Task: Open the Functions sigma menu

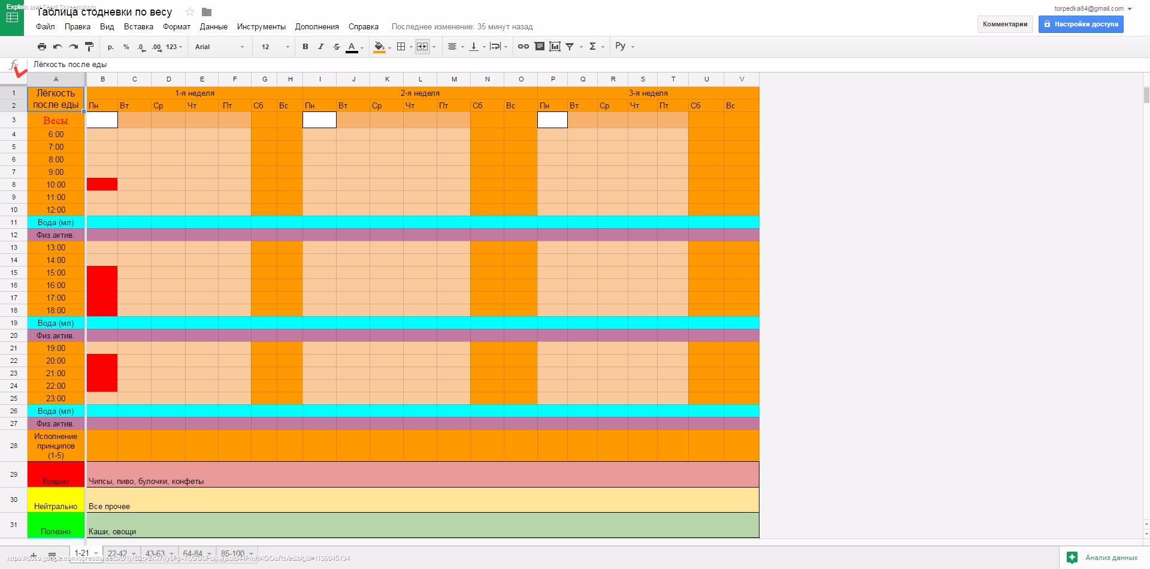Action: [x=596, y=47]
